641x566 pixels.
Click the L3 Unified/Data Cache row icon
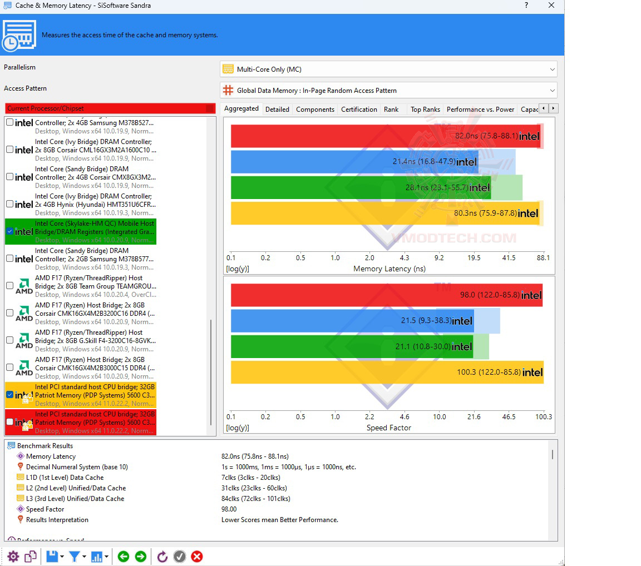[21, 498]
